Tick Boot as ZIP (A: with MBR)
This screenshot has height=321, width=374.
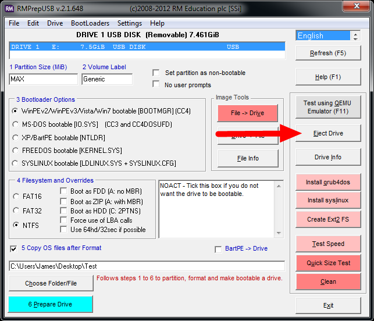[63, 202]
